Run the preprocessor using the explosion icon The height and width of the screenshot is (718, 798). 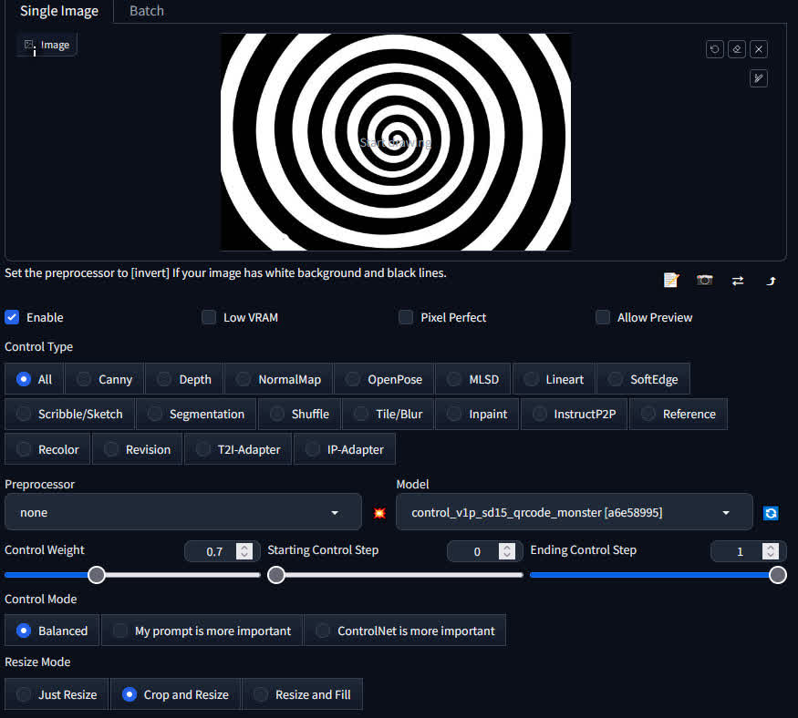pos(379,513)
